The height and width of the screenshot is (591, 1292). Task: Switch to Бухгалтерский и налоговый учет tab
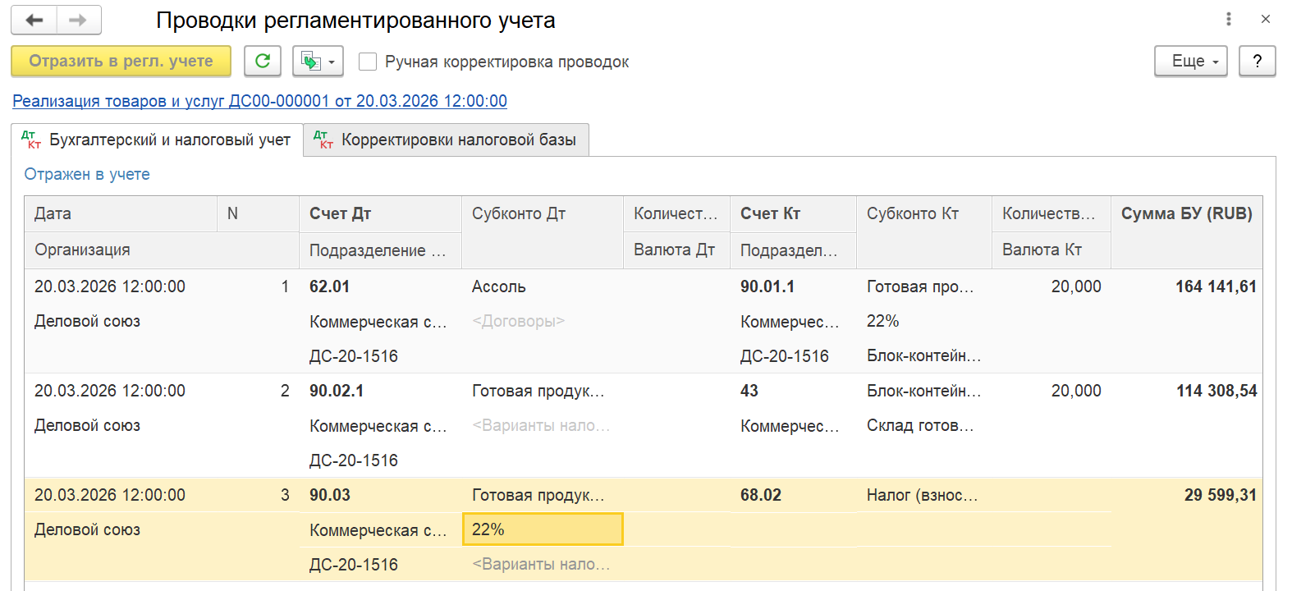coord(157,140)
